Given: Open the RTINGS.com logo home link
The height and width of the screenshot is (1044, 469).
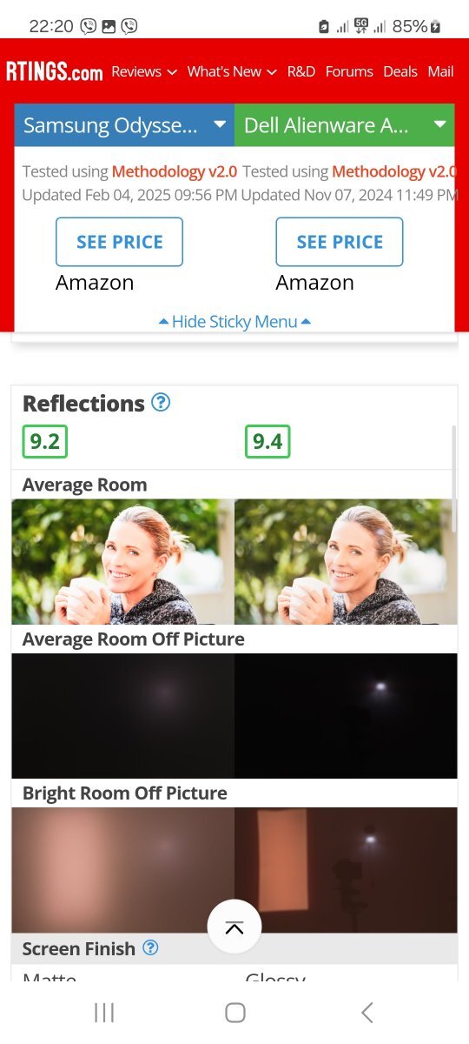Looking at the screenshot, I should pos(54,71).
